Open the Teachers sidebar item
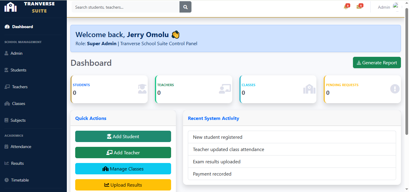 [x=20, y=87]
